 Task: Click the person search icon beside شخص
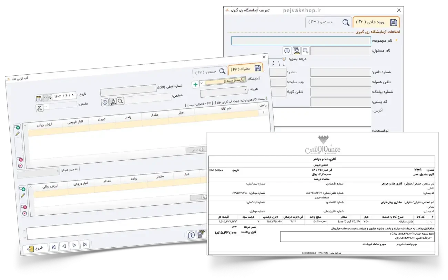(113, 102)
